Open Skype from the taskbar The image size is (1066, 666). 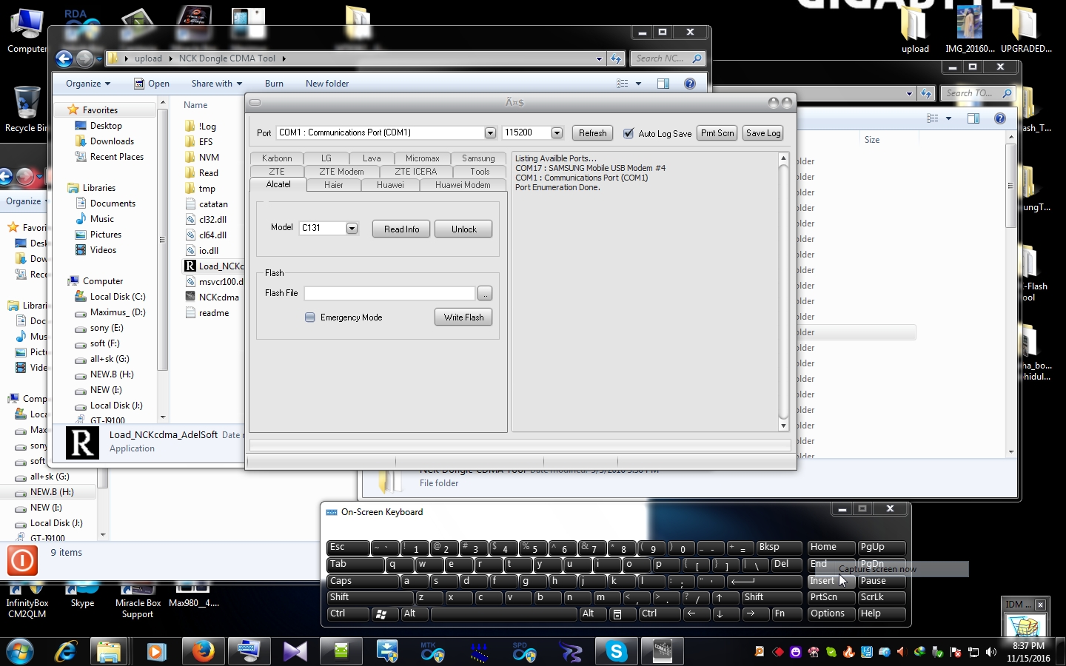tap(617, 651)
